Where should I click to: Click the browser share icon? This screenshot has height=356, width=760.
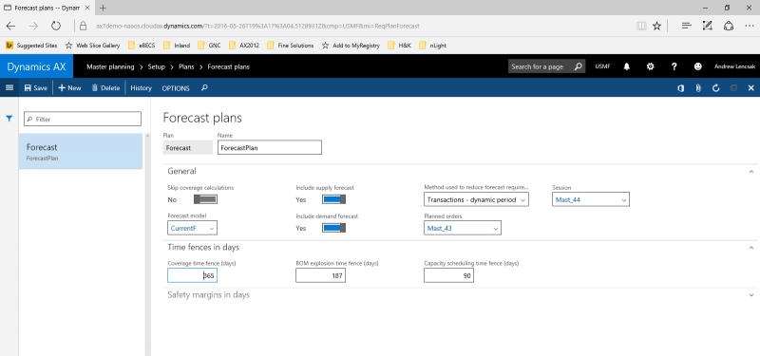coord(728,27)
